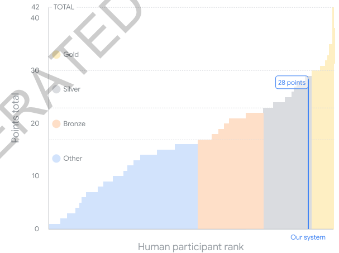The image size is (339, 253).
Task: Click the 42 TOTAL axis label
Action: pos(35,7)
